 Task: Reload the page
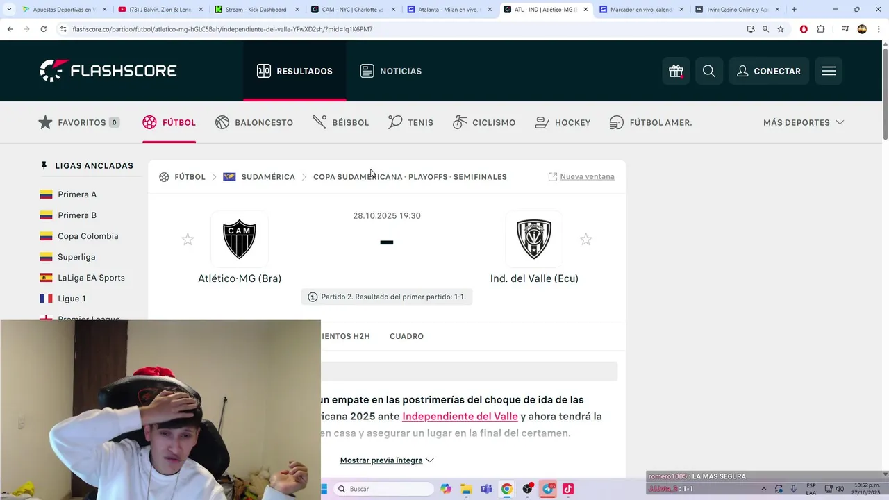(43, 29)
